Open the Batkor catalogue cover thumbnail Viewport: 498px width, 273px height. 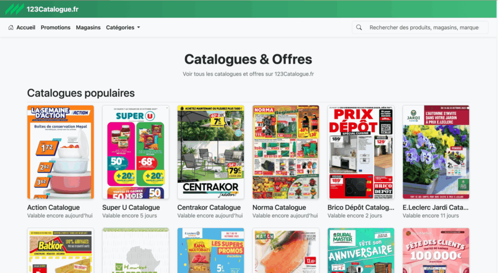[x=61, y=251]
